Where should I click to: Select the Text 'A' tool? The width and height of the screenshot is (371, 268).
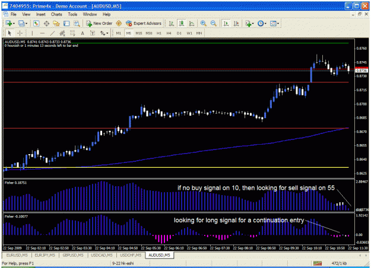click(x=83, y=33)
